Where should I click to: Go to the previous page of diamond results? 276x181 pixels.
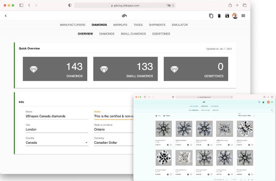click(245, 179)
